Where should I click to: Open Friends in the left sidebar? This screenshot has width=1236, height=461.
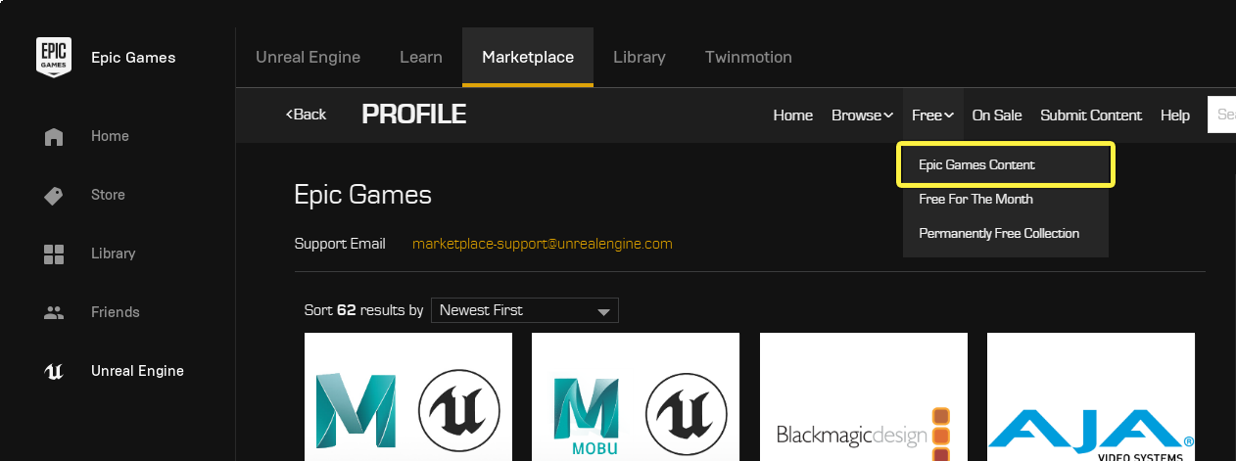coord(118,312)
